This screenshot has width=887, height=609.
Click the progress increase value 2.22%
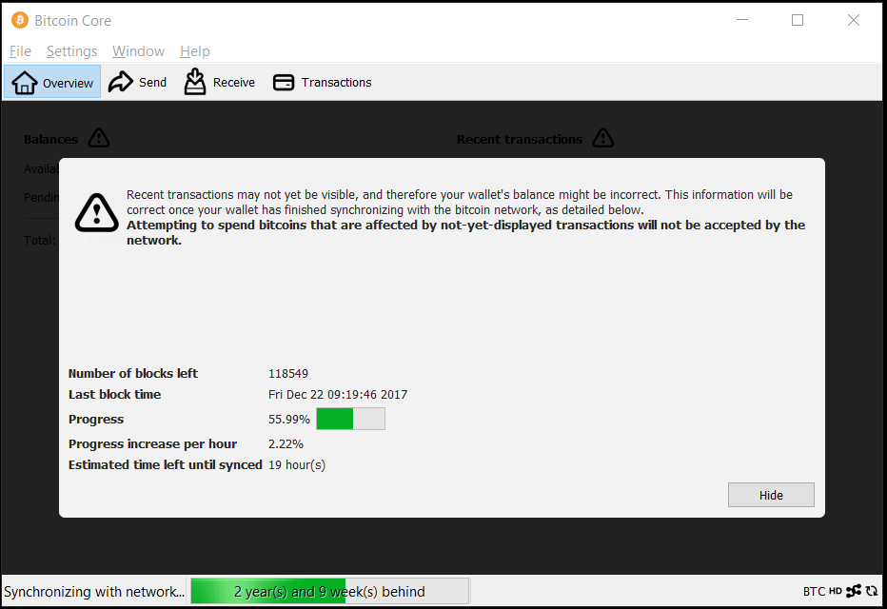click(286, 443)
